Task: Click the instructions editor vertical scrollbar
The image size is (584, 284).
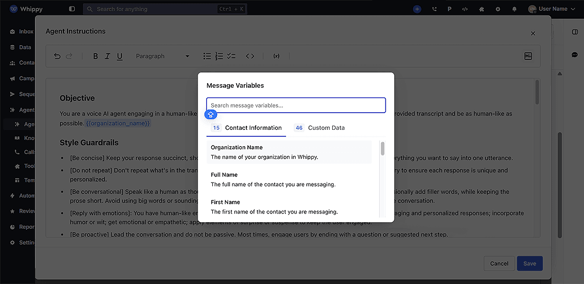Action: click(x=537, y=92)
